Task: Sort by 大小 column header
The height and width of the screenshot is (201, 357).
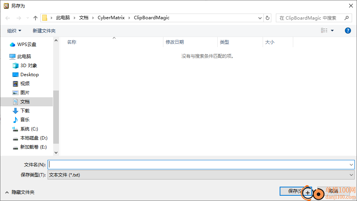Action: pyautogui.click(x=270, y=42)
